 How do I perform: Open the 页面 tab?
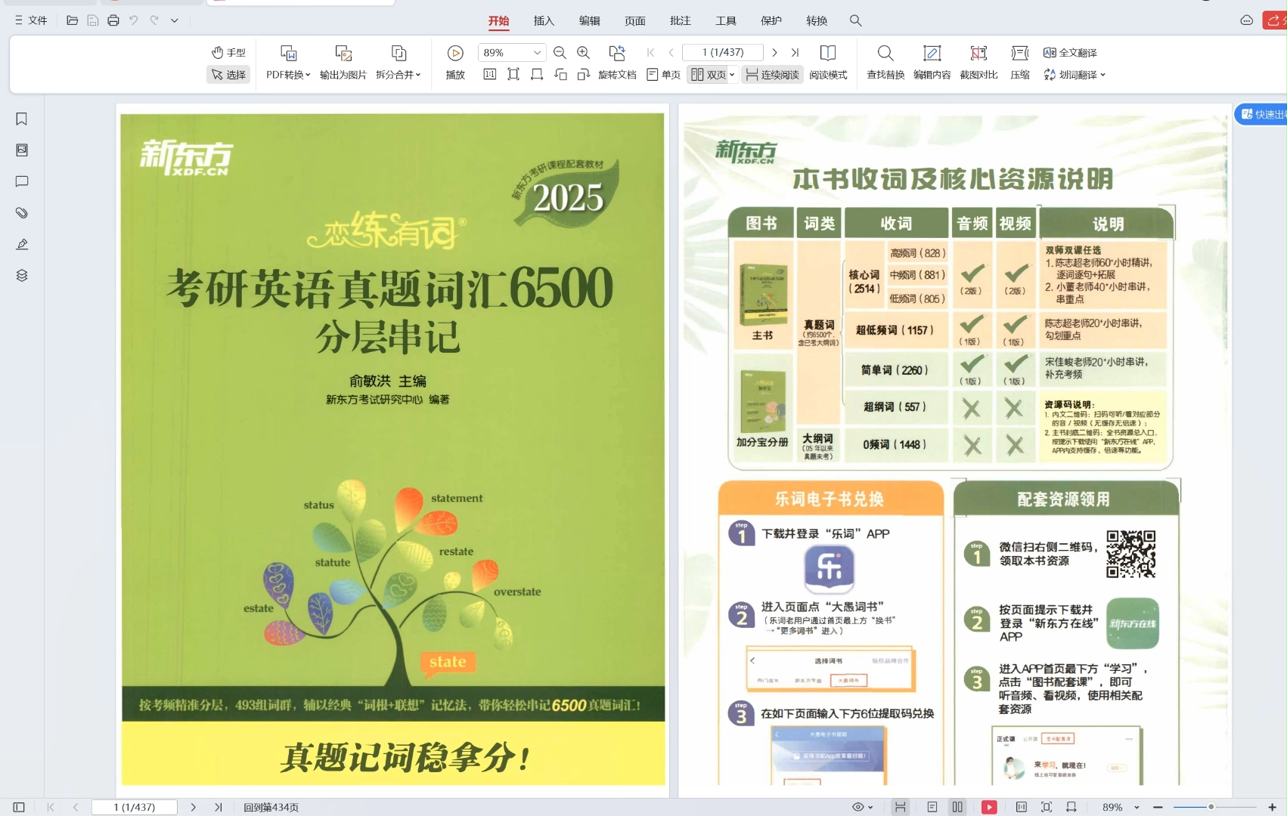pos(634,20)
